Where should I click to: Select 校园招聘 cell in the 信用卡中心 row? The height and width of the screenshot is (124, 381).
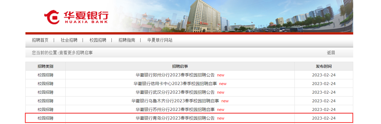[x=45, y=84]
